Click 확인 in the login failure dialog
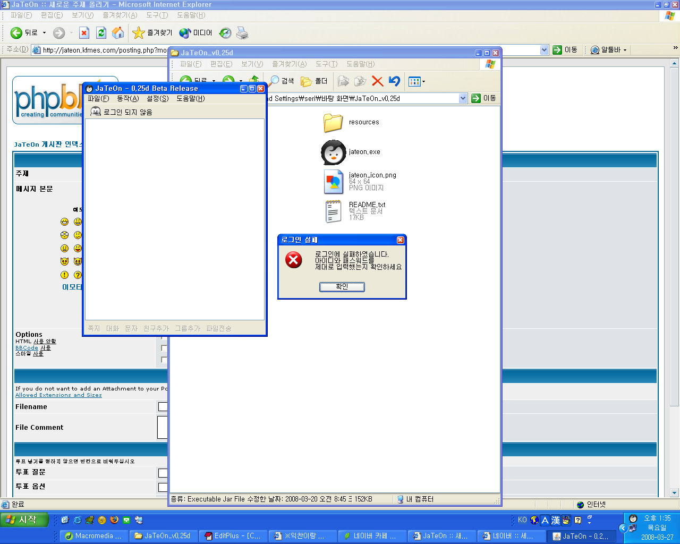 coord(342,287)
